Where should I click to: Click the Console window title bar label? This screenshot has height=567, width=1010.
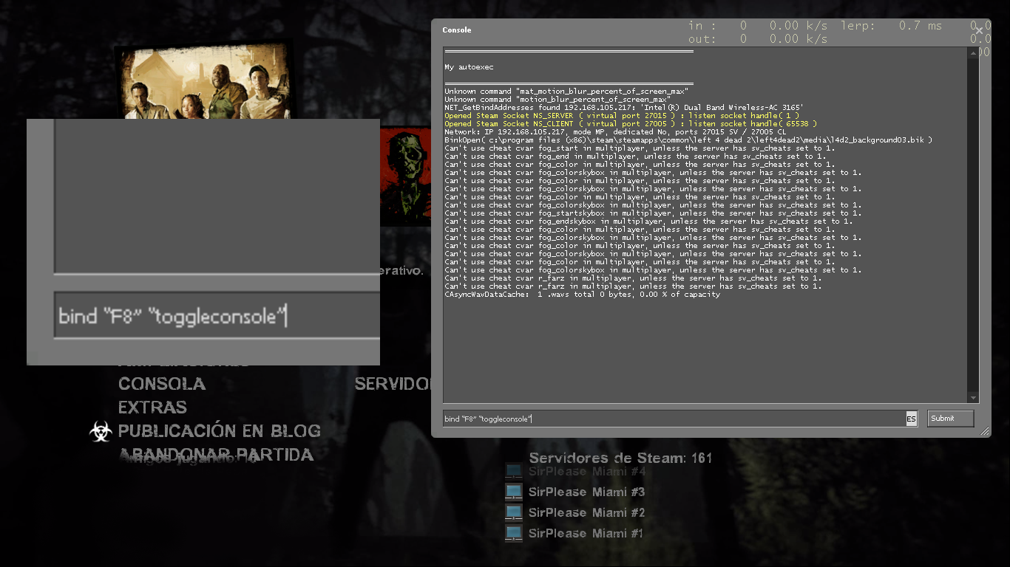(456, 30)
